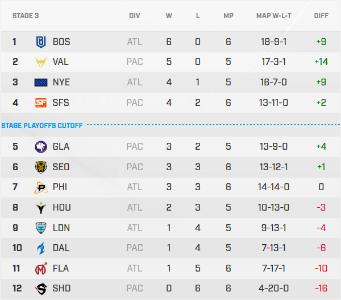Open the SHD team name link
Image resolution: width=341 pixels, height=300 pixels.
click(x=61, y=288)
